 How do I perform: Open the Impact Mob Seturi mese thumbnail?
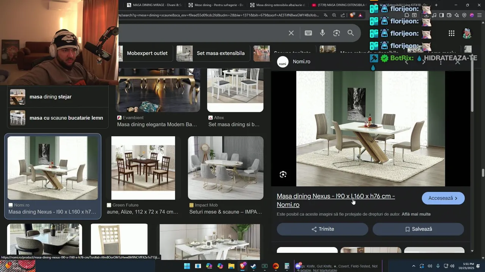click(x=225, y=168)
